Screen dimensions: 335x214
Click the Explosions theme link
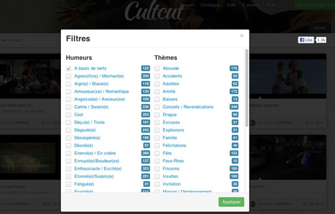click(x=173, y=130)
